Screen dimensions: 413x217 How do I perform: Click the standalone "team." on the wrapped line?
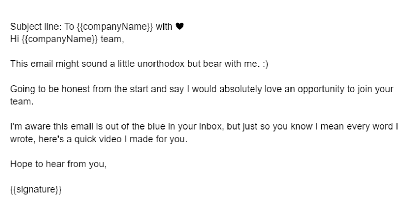[22, 102]
